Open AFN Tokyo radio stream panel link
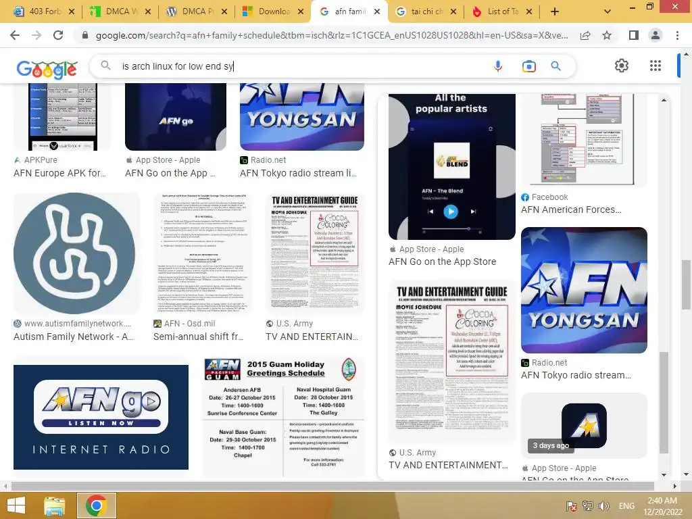 [576, 375]
